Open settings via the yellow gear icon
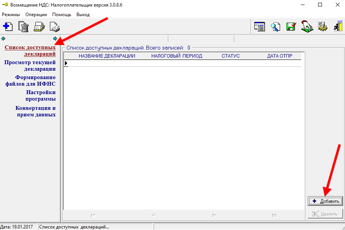Image resolution: width=345 pixels, height=230 pixels. pos(322,26)
